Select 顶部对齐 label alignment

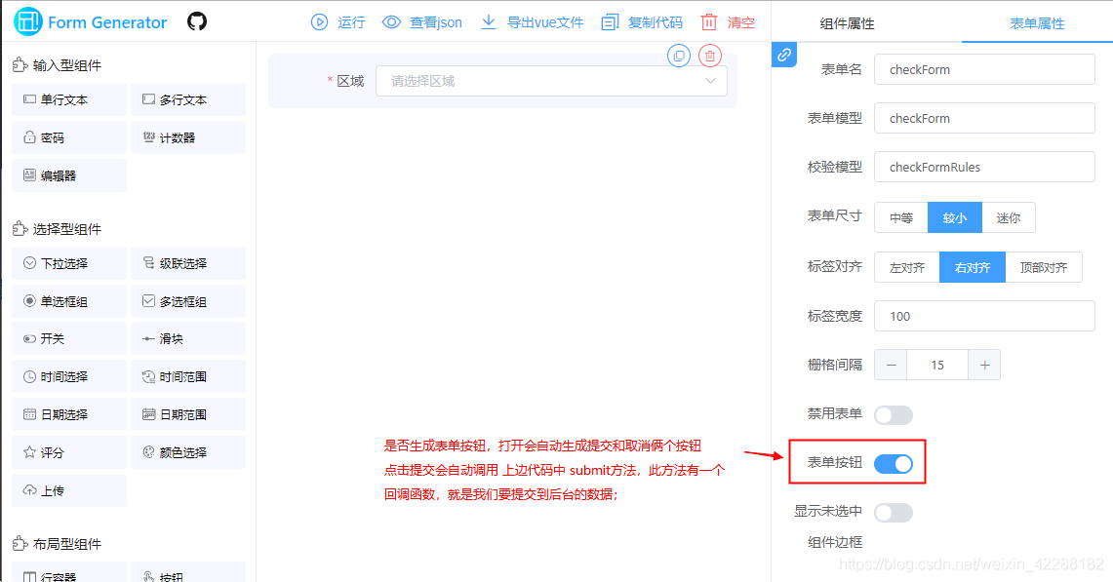(1044, 267)
